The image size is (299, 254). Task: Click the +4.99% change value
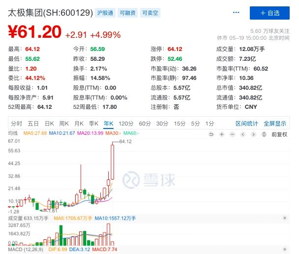[x=105, y=35]
